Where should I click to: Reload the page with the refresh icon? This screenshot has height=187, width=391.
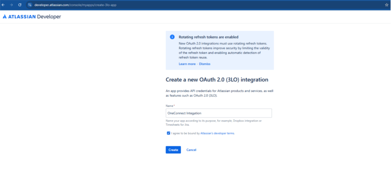(x=20, y=5)
